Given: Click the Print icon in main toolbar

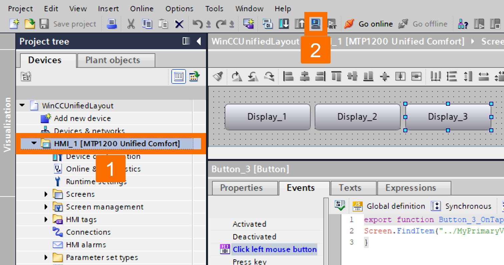Looking at the screenshot, I should (112, 24).
